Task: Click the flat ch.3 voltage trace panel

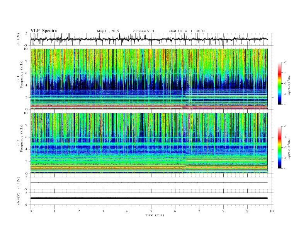Action: coord(152,183)
